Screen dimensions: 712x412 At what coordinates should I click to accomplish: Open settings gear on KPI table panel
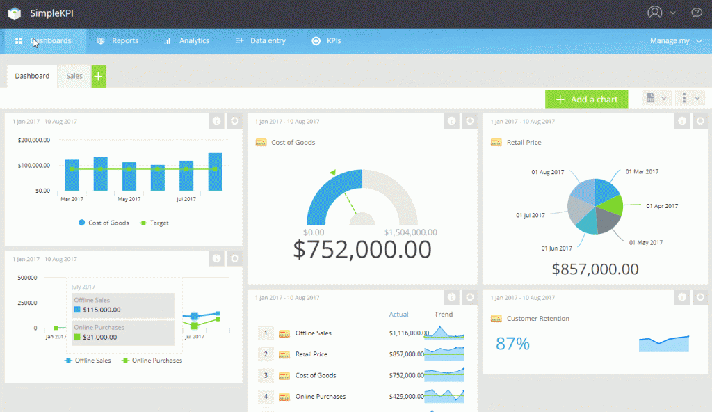click(x=470, y=297)
